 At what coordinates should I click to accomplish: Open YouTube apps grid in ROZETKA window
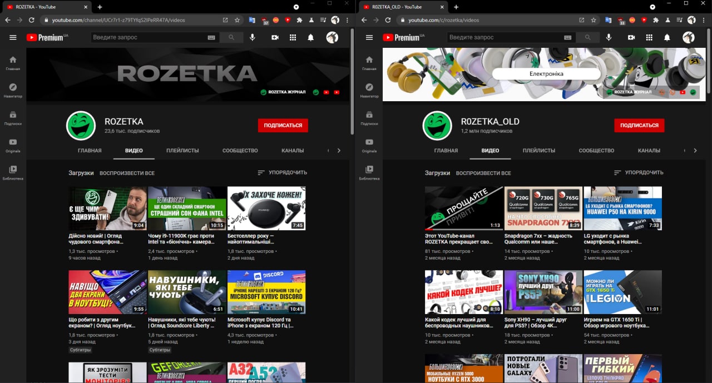293,37
